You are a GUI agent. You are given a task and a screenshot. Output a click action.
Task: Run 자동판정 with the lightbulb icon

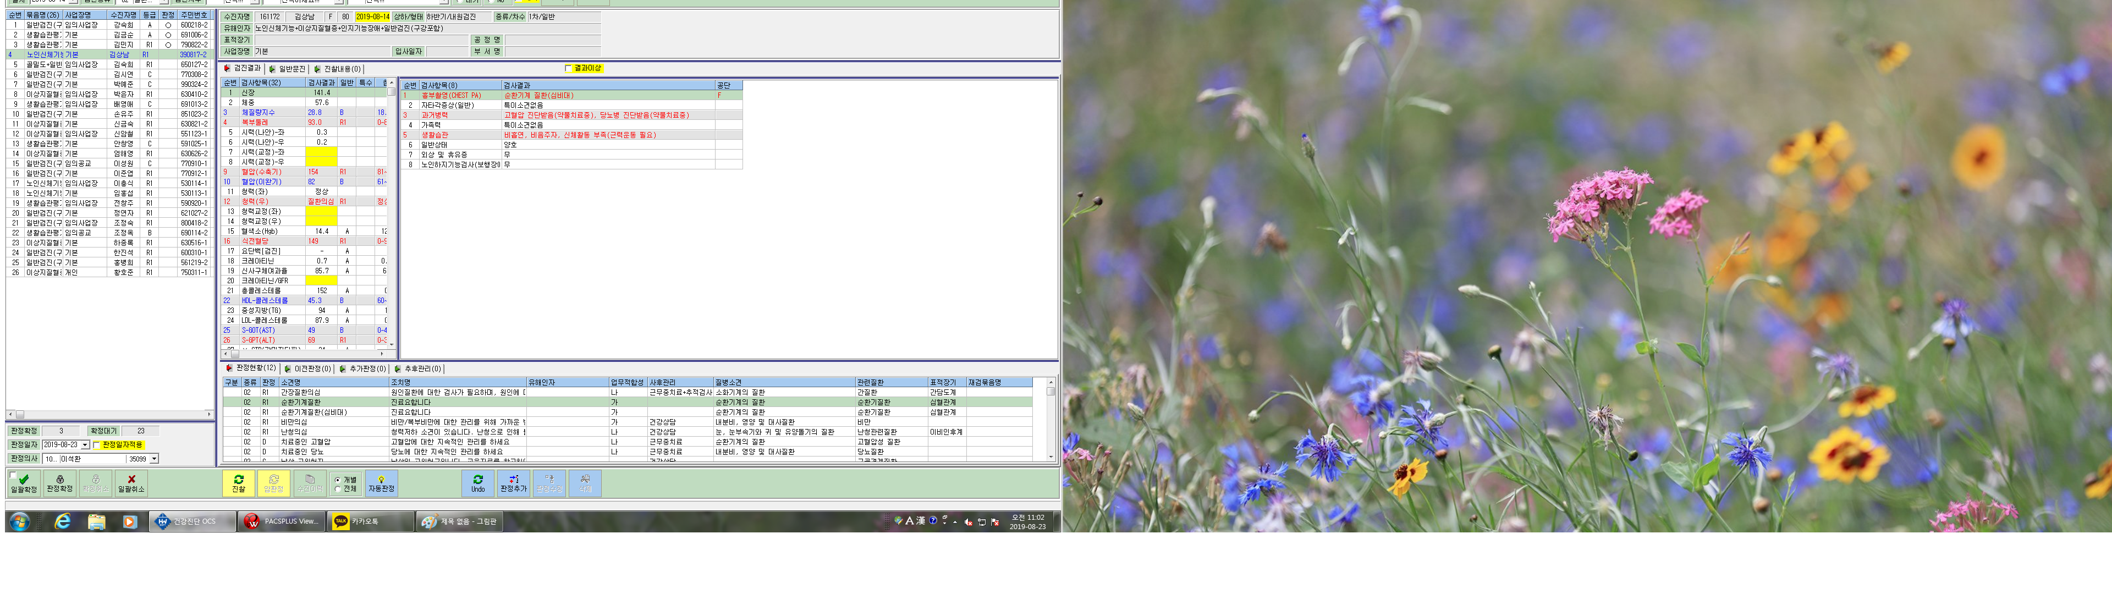[x=381, y=482]
